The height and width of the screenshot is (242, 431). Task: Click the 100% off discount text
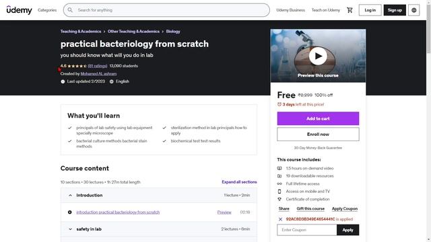pos(323,95)
